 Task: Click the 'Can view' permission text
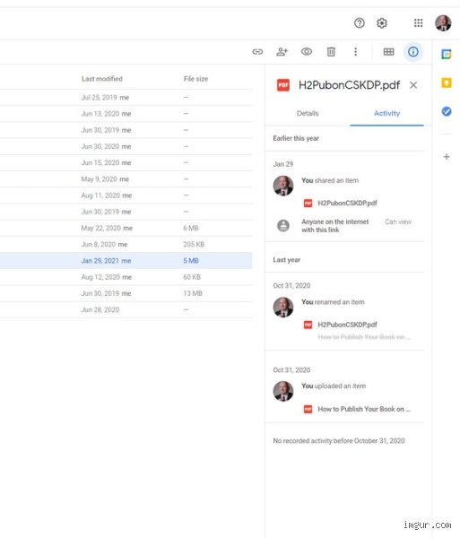point(398,221)
